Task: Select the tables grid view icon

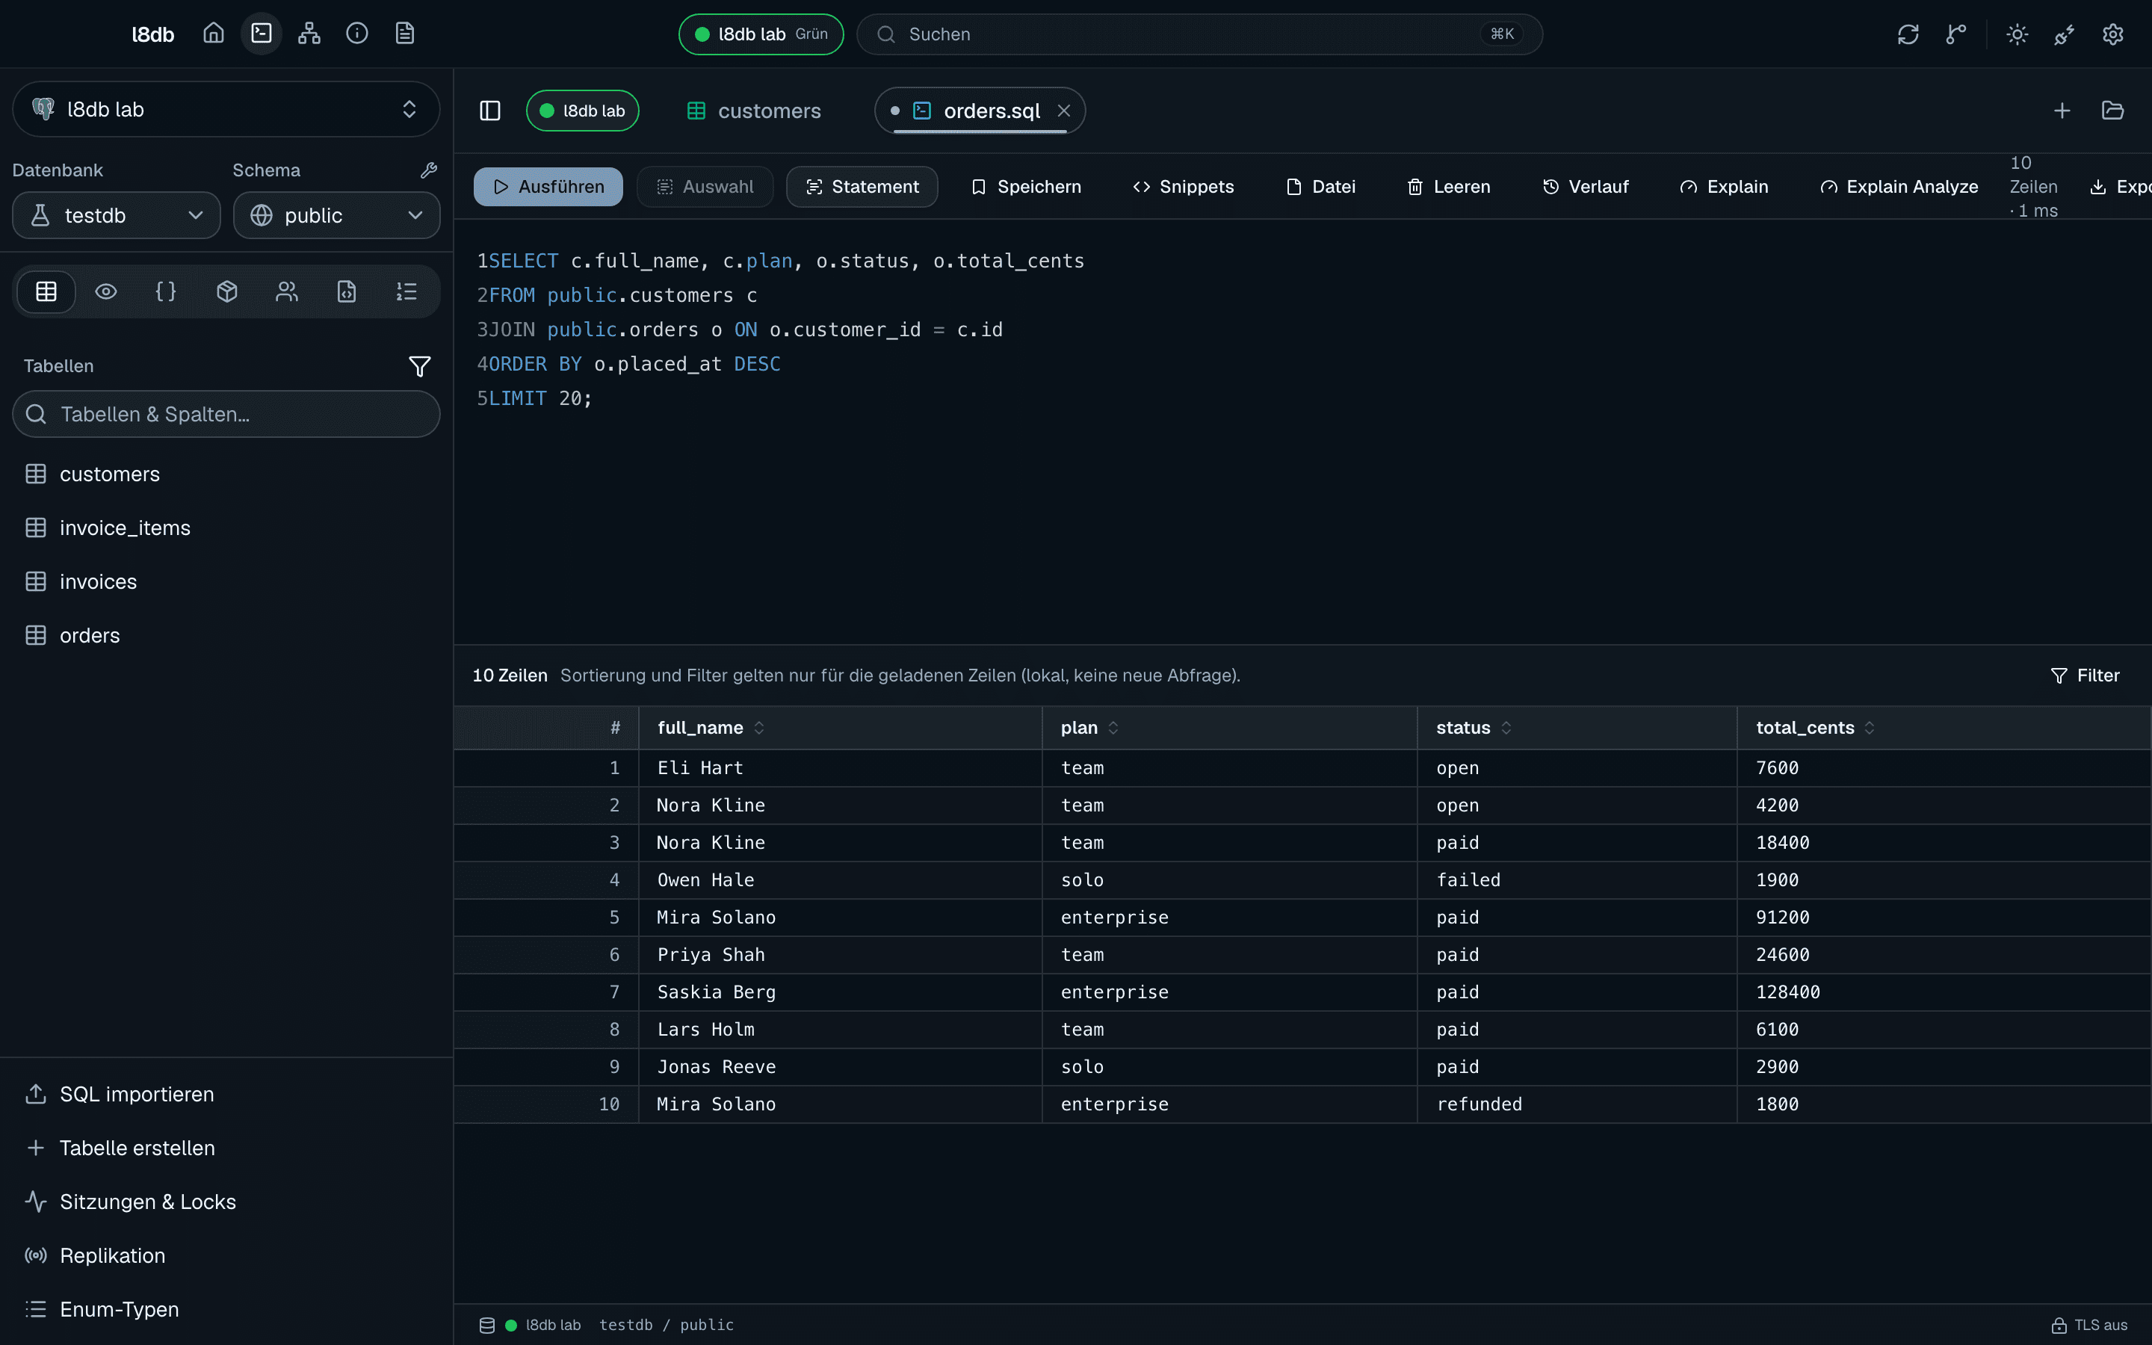Action: pos(46,291)
